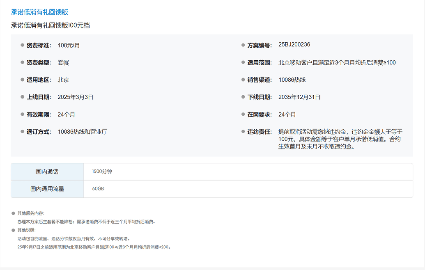Click the 方案编号 label
425x270 pixels.
point(260,46)
